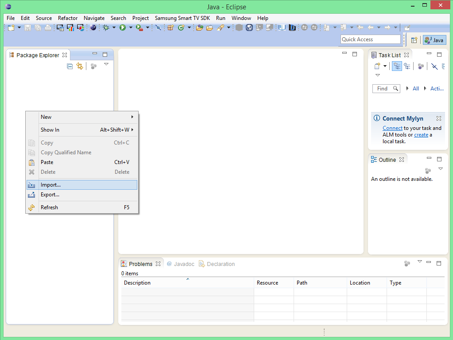Open the Window menu
Image resolution: width=453 pixels, height=340 pixels.
click(241, 18)
